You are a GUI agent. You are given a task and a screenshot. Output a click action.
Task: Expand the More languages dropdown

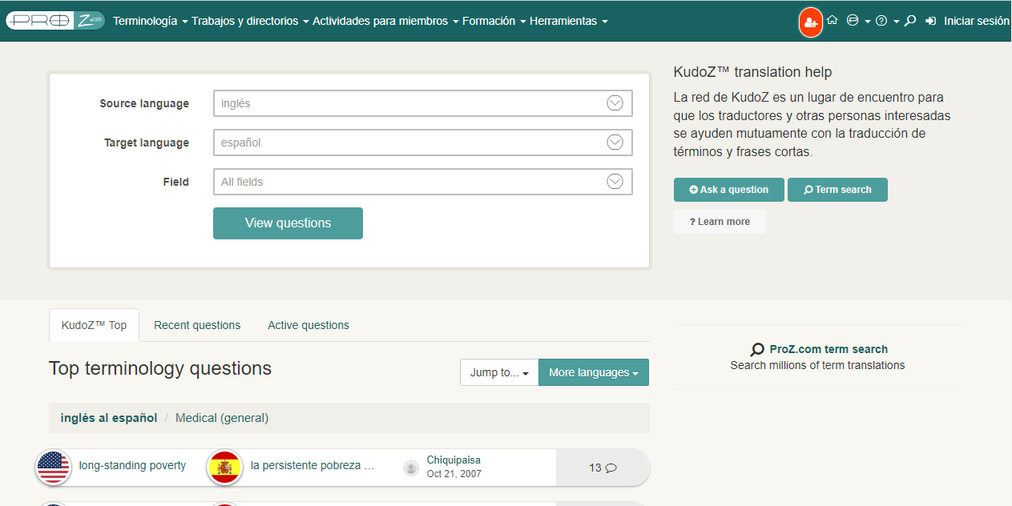[593, 372]
